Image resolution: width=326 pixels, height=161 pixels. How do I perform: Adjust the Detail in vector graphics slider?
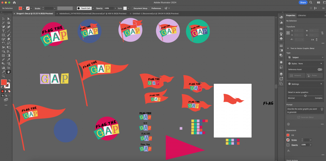click(305, 96)
